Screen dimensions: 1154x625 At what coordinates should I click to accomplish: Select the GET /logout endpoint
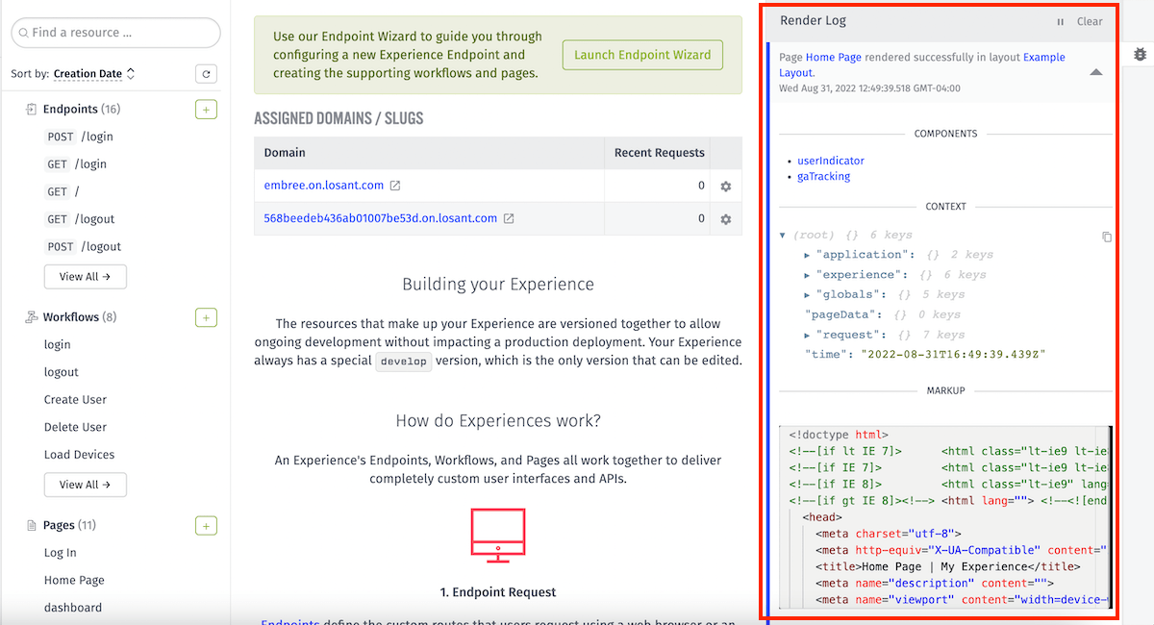(80, 219)
